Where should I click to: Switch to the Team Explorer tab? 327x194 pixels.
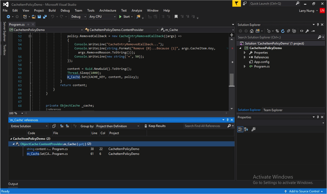click(x=273, y=110)
